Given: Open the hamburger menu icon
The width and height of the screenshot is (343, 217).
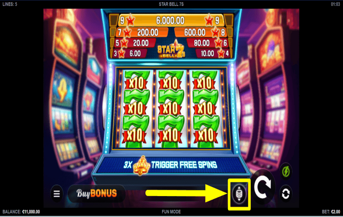Looking at the screenshot, I should (x=57, y=194).
